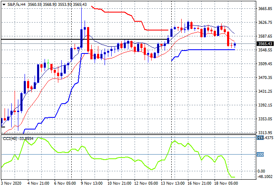Click the 18 Nov 05:00 time label
The width and height of the screenshot is (275, 188).
point(226,183)
